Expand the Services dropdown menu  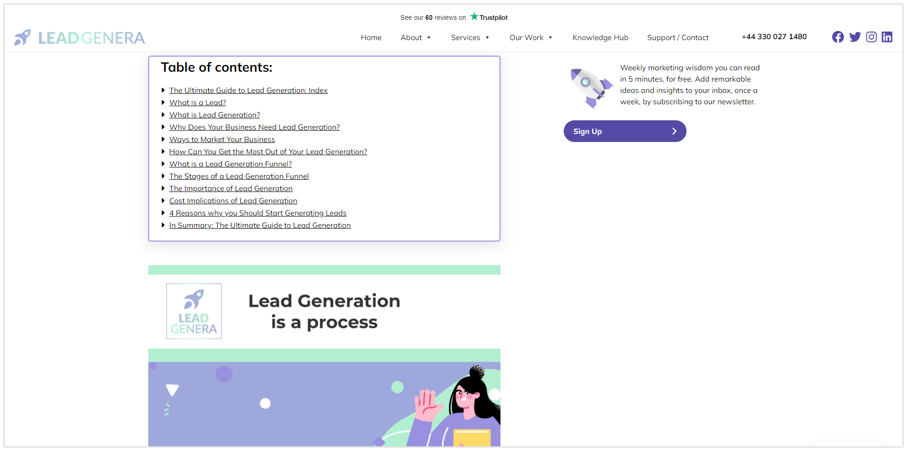(x=470, y=38)
